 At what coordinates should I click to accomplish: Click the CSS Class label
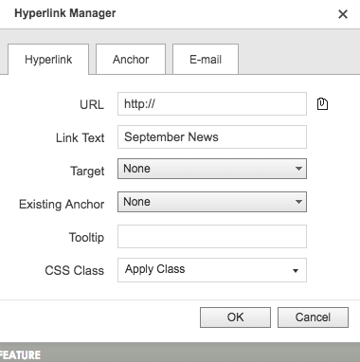click(x=75, y=270)
